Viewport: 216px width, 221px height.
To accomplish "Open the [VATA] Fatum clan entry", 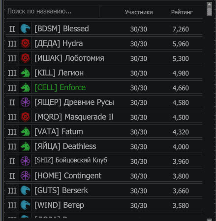I will [104, 132].
